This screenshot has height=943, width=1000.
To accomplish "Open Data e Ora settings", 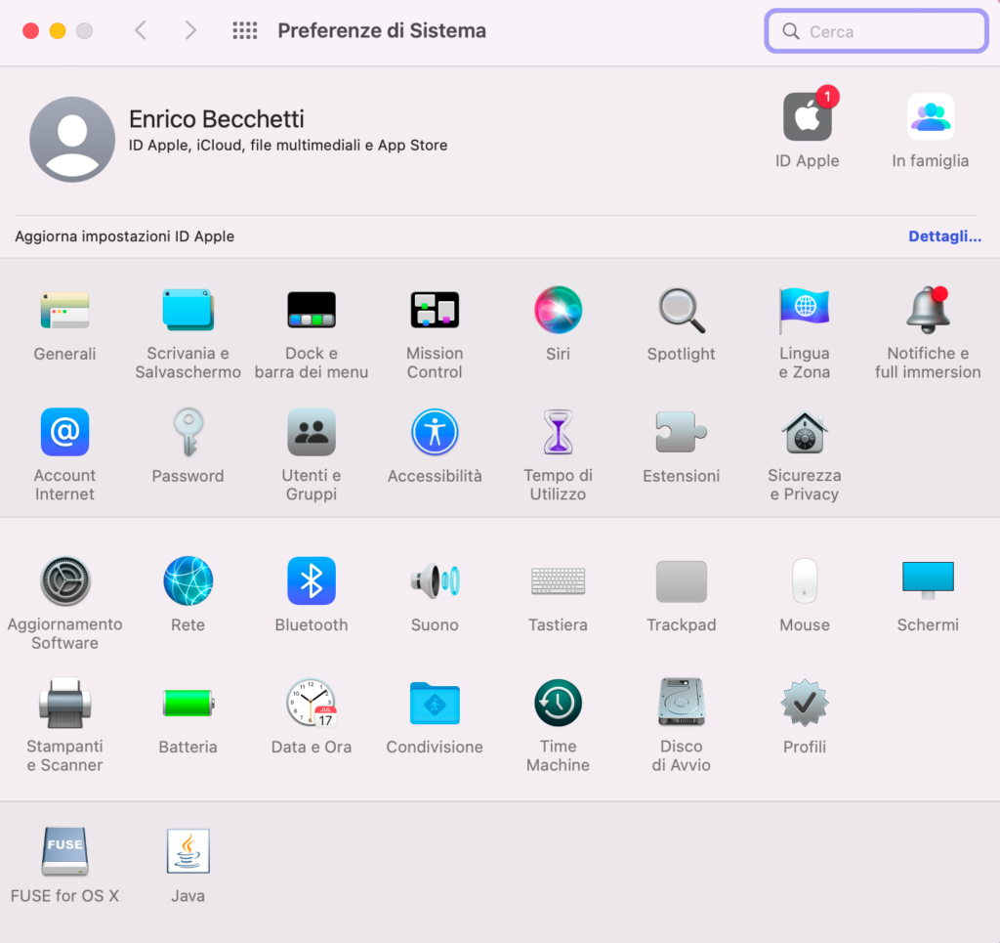I will pyautogui.click(x=312, y=704).
